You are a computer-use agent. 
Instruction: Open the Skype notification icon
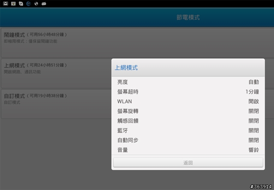21,3
